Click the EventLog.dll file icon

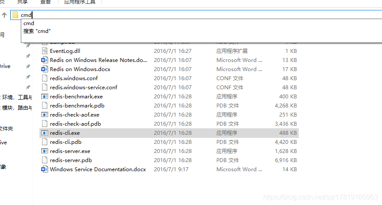pos(45,51)
